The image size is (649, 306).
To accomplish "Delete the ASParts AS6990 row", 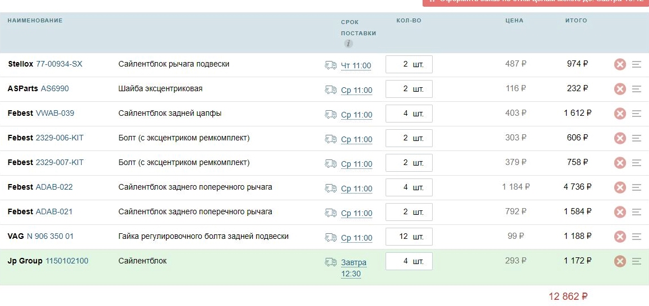I will tap(619, 89).
